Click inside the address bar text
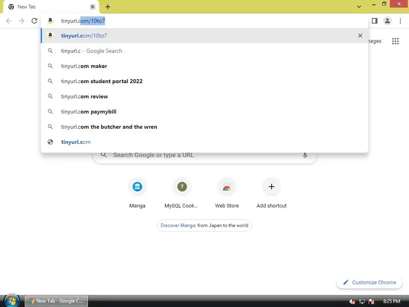409x307 pixels. [x=83, y=21]
